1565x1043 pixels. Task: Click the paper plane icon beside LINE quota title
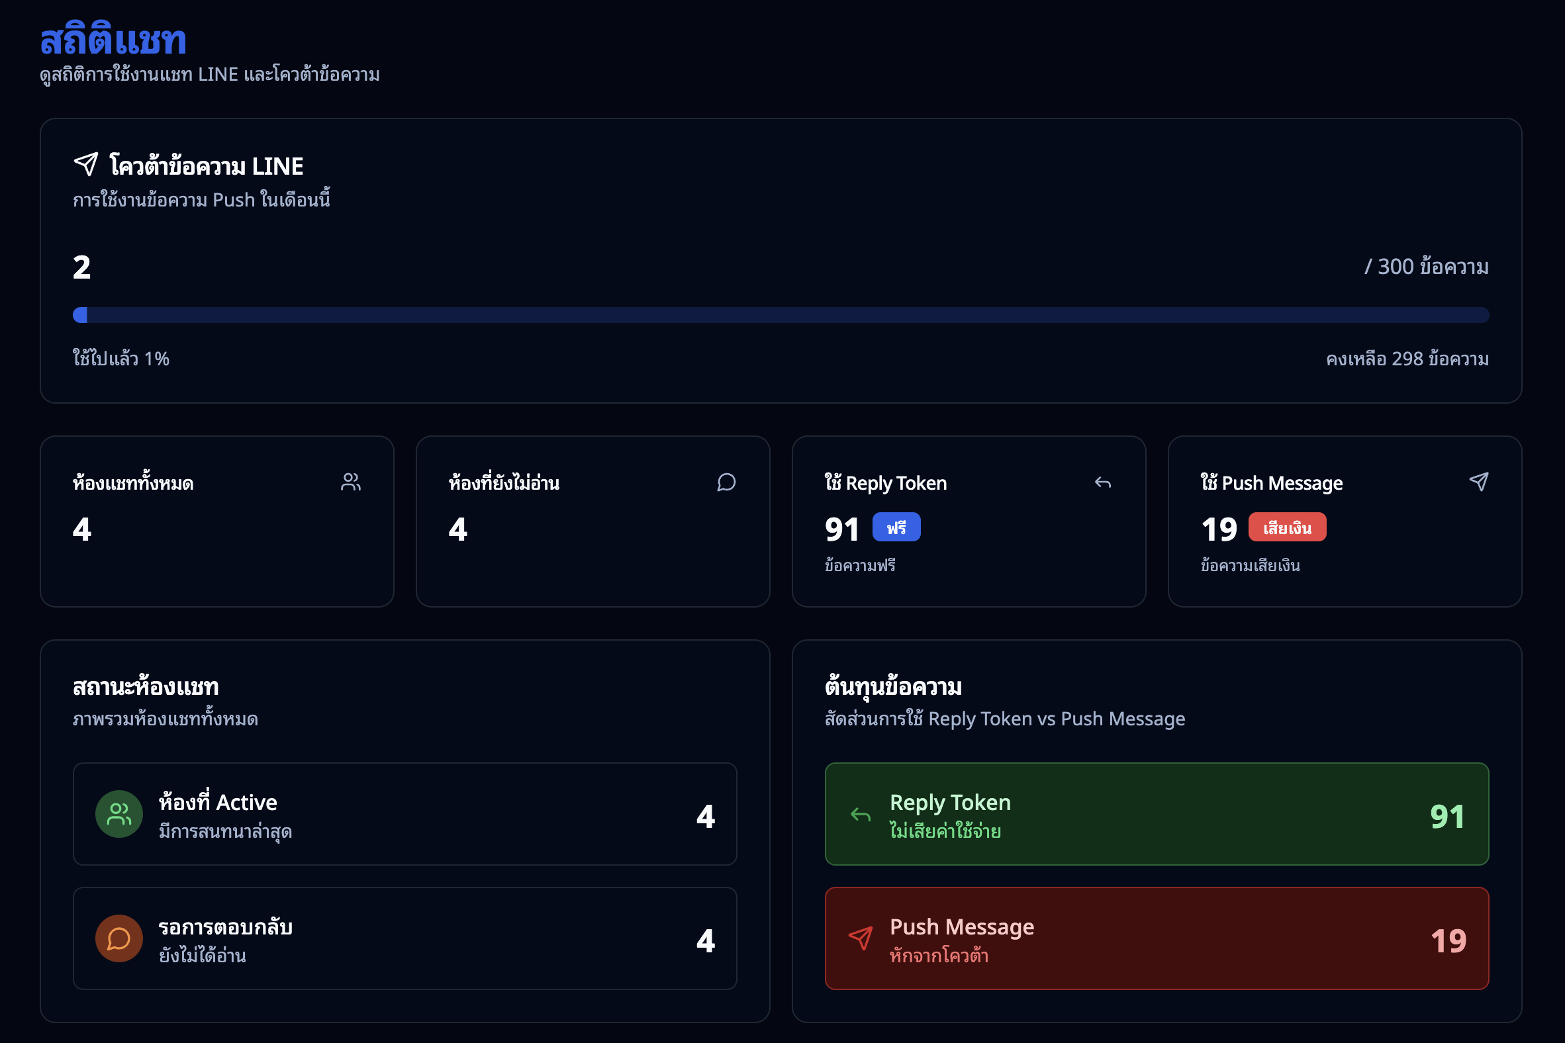(x=86, y=164)
